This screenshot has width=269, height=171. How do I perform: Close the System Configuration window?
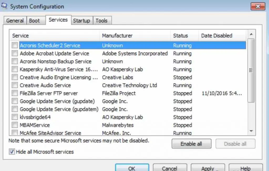point(258,6)
